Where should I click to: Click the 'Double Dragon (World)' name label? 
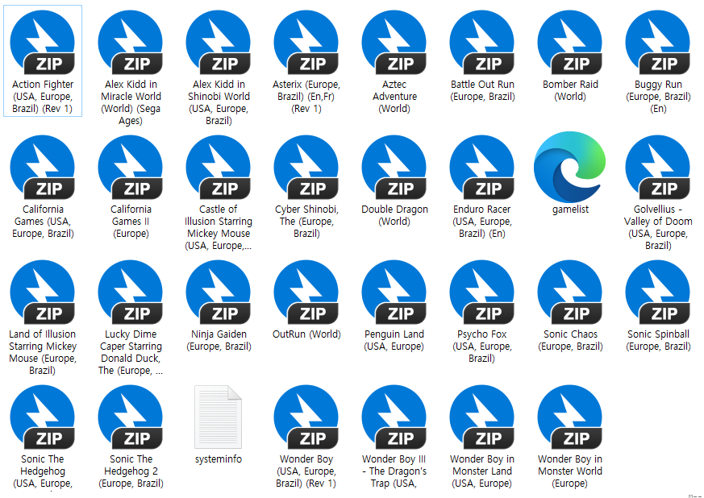pos(394,215)
